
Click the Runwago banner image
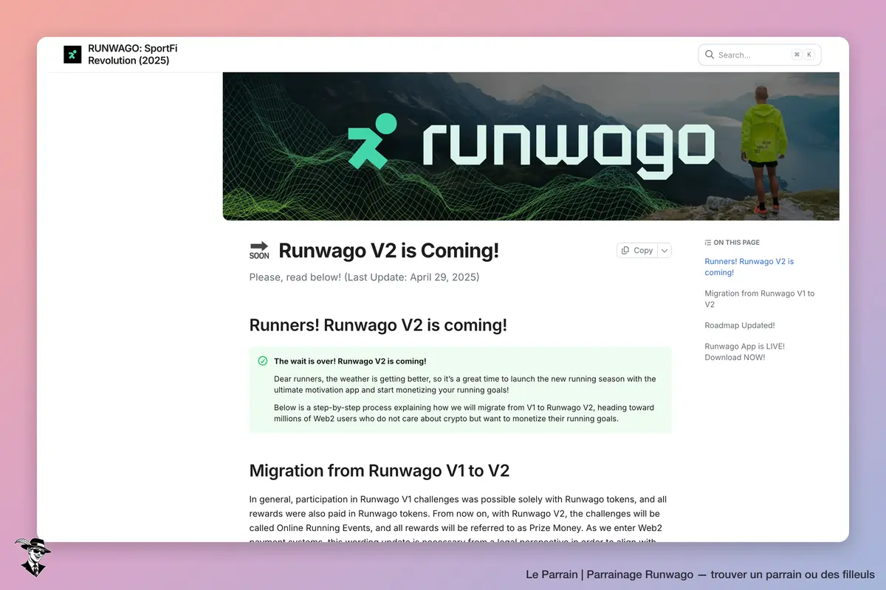[x=531, y=146]
